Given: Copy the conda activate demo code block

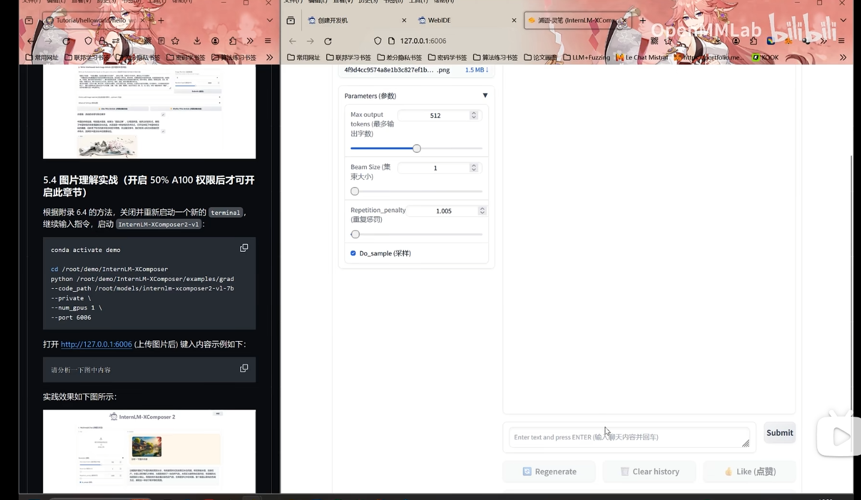Looking at the screenshot, I should (x=244, y=248).
